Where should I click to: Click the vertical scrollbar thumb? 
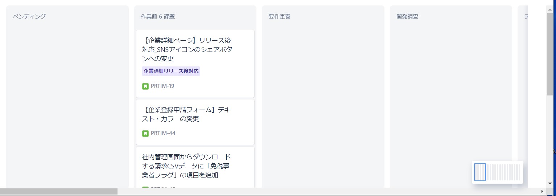pyautogui.click(x=550, y=54)
